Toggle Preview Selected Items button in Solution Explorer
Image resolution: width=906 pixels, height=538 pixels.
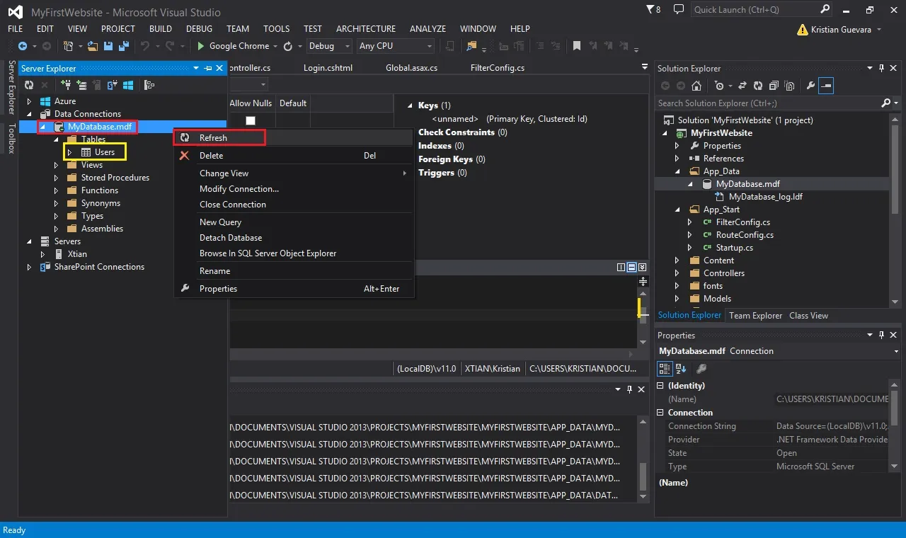[826, 86]
